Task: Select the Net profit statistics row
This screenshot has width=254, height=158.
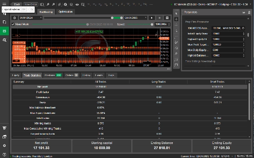Action: [130, 87]
